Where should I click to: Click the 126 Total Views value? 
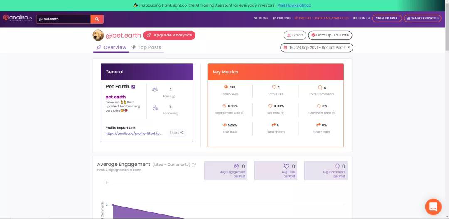point(232,88)
